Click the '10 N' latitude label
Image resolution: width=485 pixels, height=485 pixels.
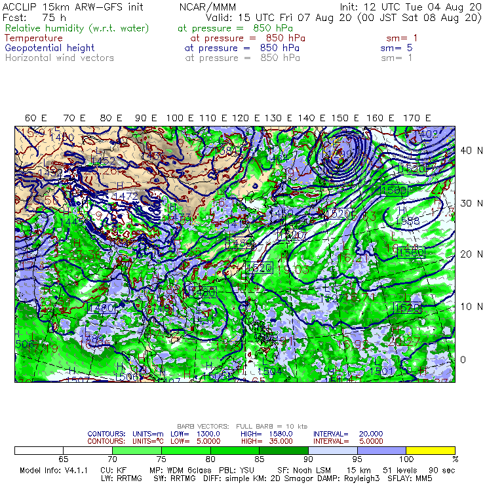(x=471, y=307)
